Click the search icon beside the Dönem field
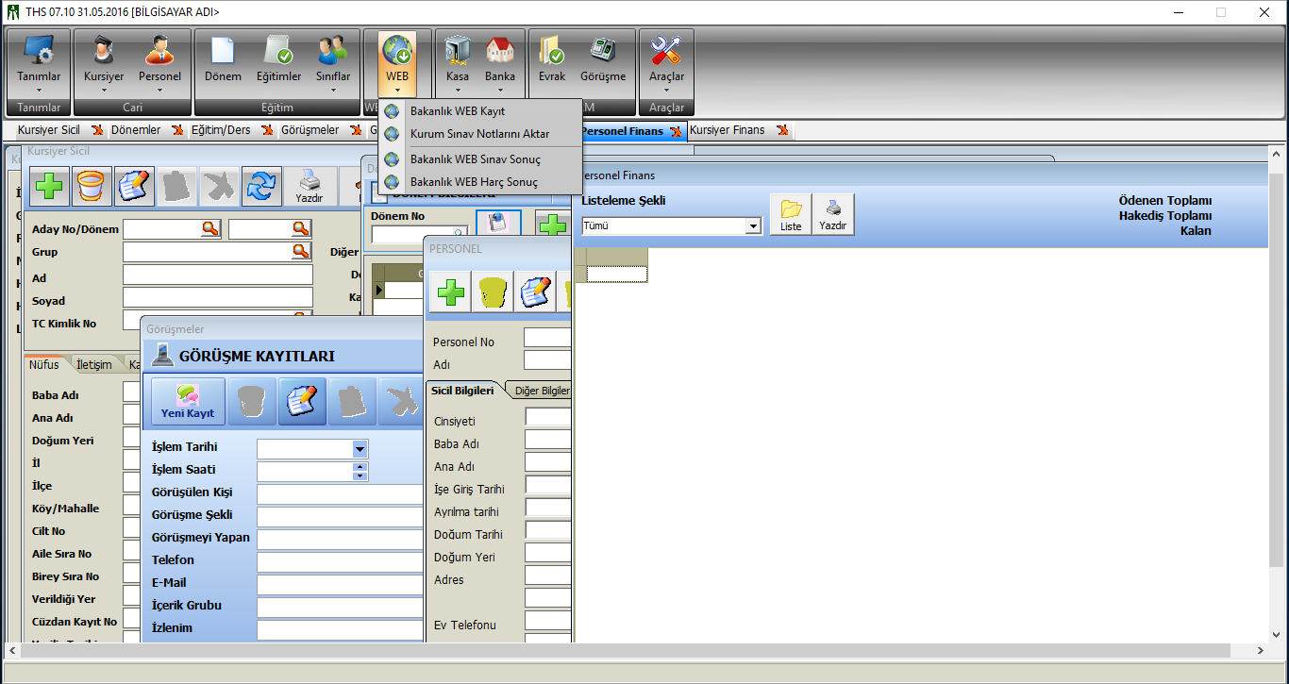The height and width of the screenshot is (684, 1289). click(301, 228)
